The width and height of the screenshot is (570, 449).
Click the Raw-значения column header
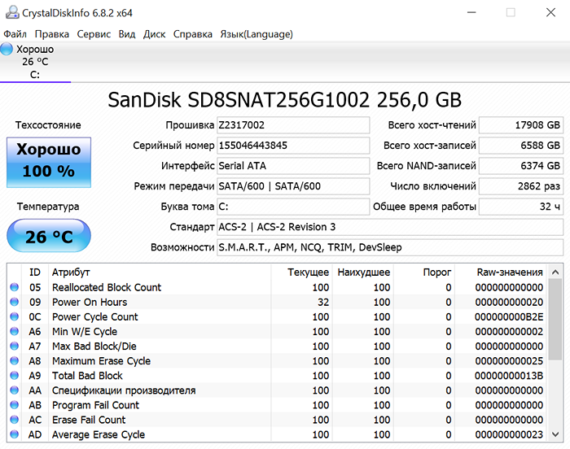tap(510, 272)
